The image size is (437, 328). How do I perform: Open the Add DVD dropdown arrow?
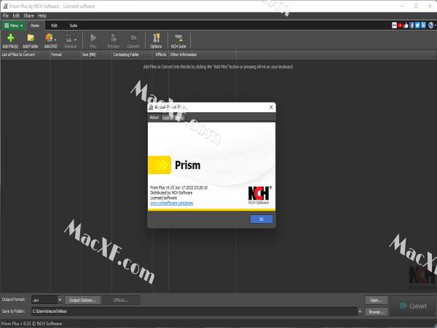click(55, 40)
